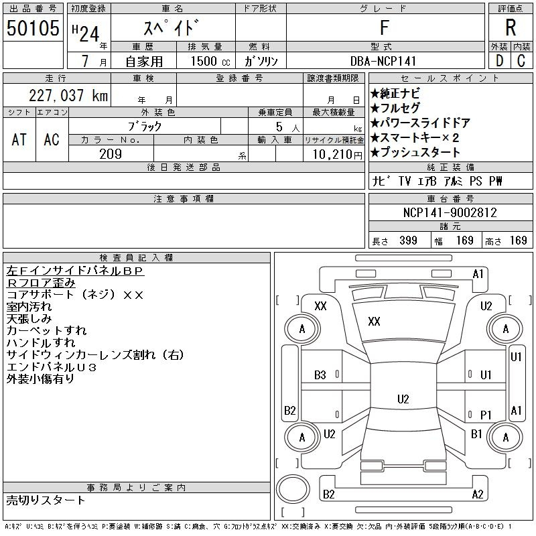The width and height of the screenshot is (536, 536).
Task: Click the sales point ★フルセグ
Action: click(395, 108)
